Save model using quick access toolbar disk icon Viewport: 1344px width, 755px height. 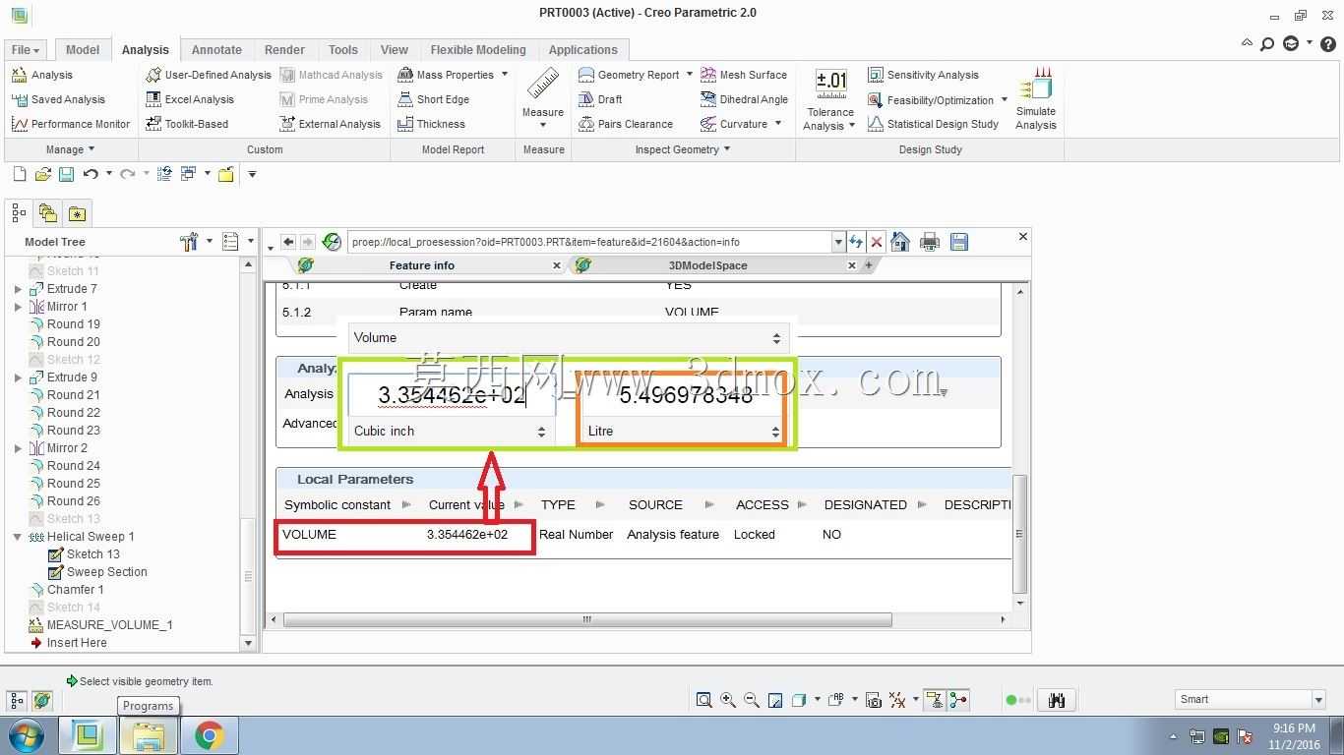(x=66, y=174)
